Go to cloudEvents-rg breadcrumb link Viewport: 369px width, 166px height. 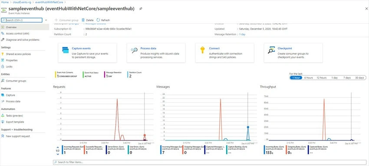click(22, 2)
